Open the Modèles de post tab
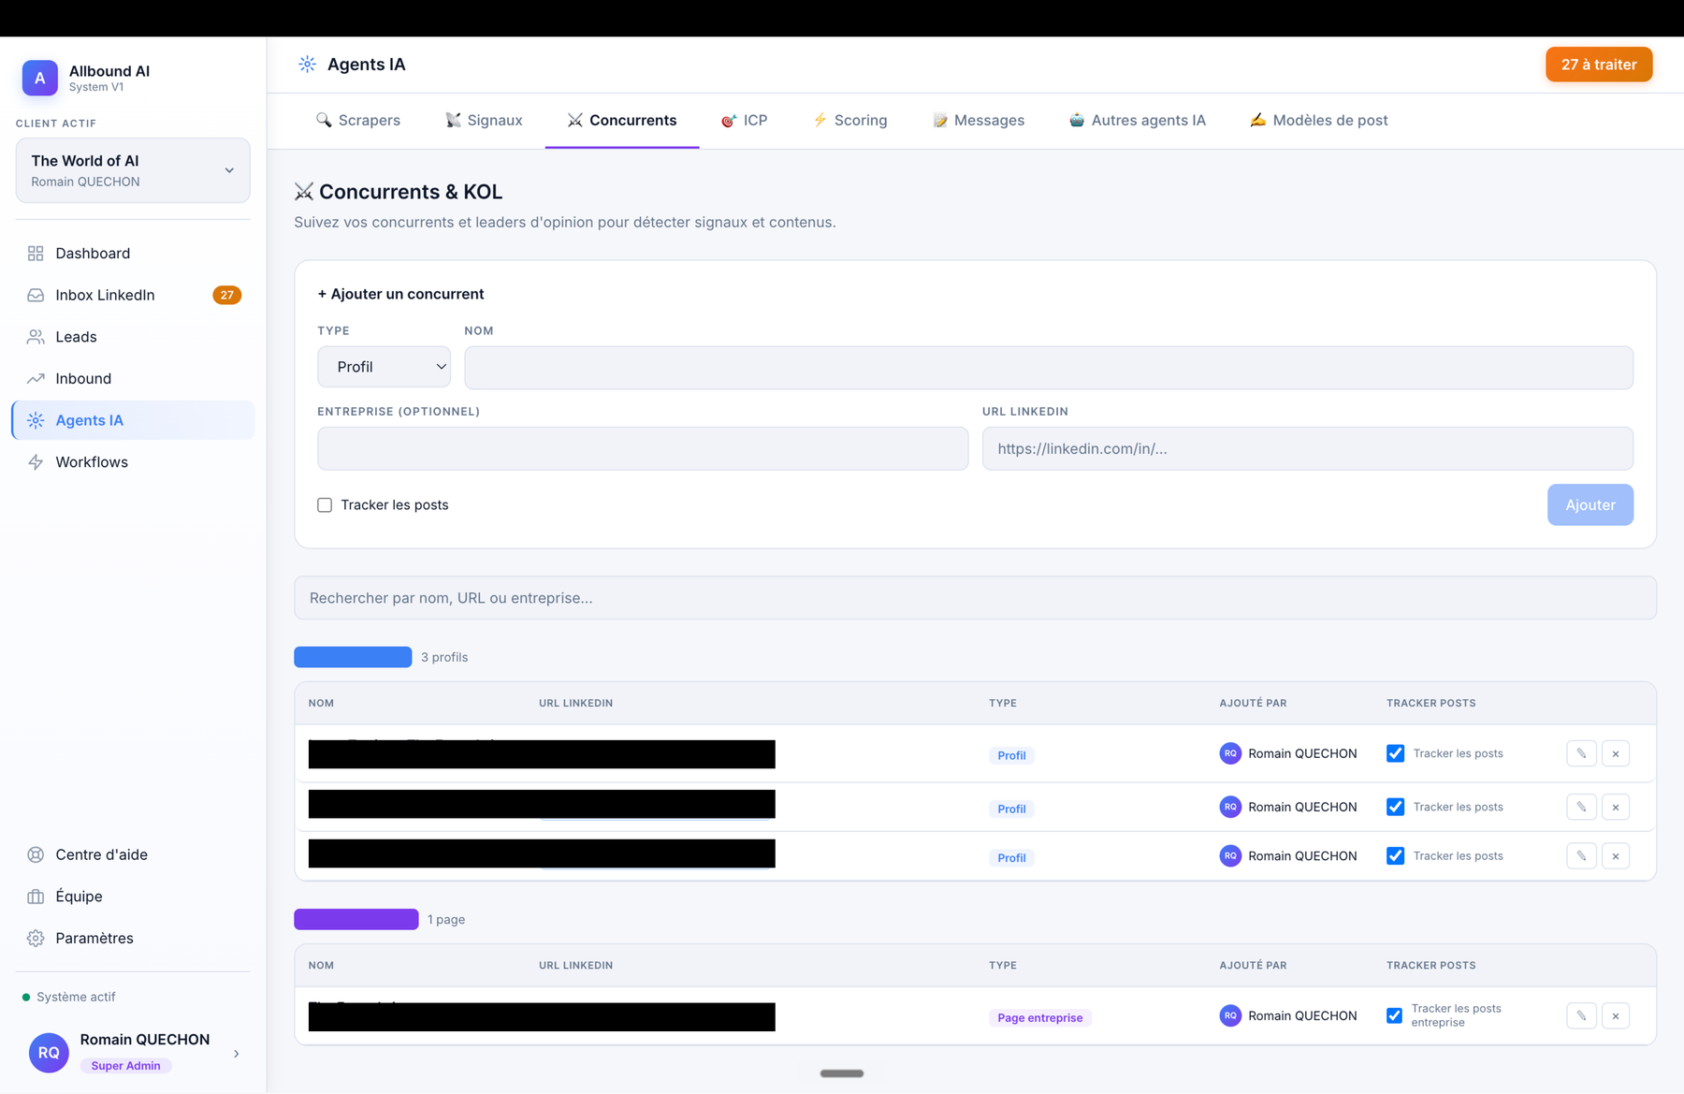Screen dimensions: 1684x1094 point(1318,120)
